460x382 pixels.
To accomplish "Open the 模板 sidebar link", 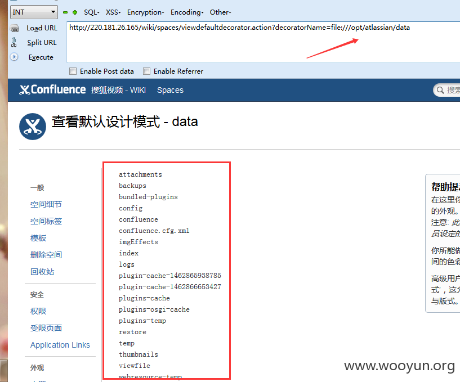I will click(38, 238).
